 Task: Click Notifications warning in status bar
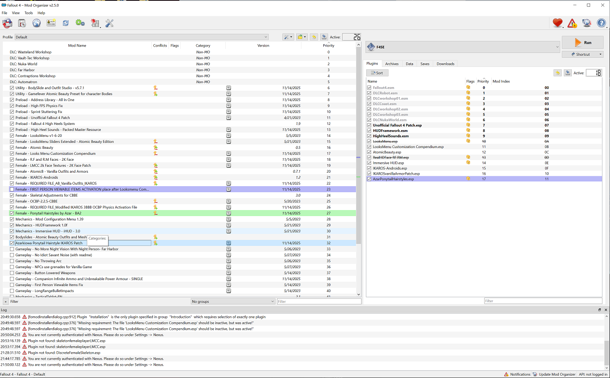(x=517, y=374)
